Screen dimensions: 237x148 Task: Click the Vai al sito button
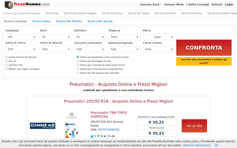coord(194,126)
